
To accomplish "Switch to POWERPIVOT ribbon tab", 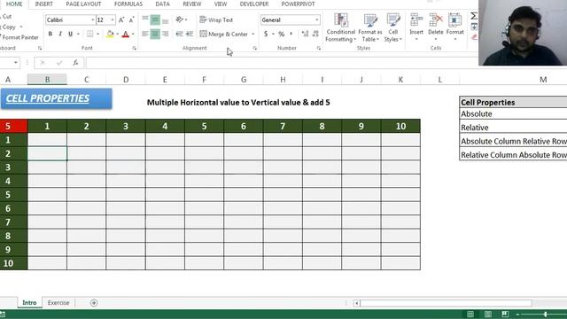I will (298, 4).
